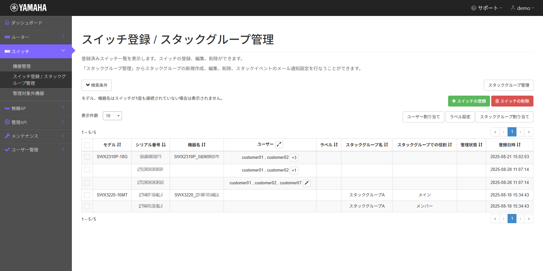Expand the ルーター sidebar section chevron
The image size is (543, 271).
63,36
